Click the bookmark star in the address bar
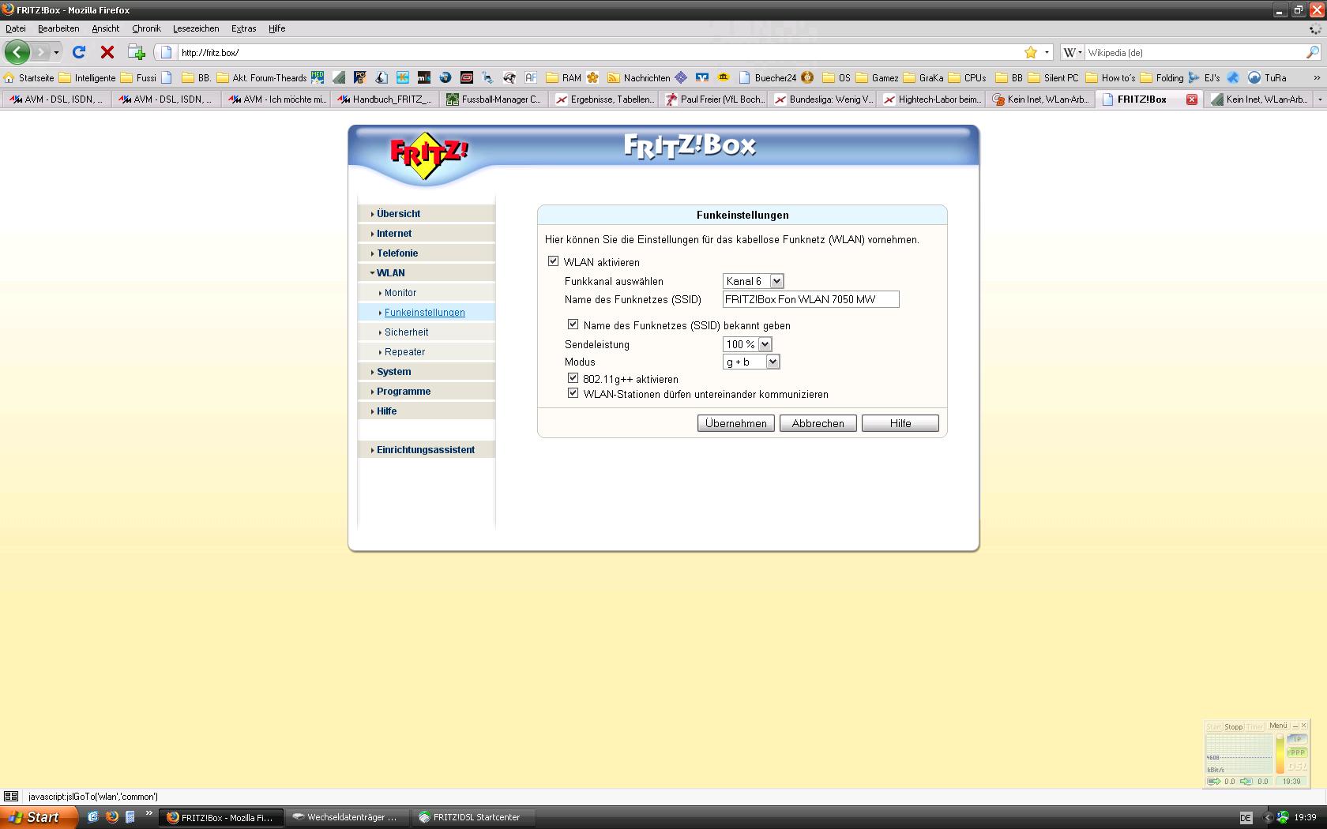Image resolution: width=1327 pixels, height=829 pixels. click(1031, 52)
